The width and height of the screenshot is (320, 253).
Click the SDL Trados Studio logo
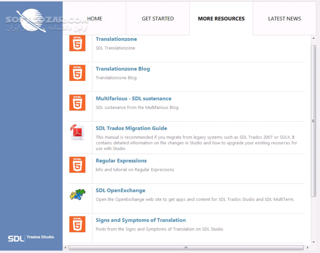tap(31, 238)
